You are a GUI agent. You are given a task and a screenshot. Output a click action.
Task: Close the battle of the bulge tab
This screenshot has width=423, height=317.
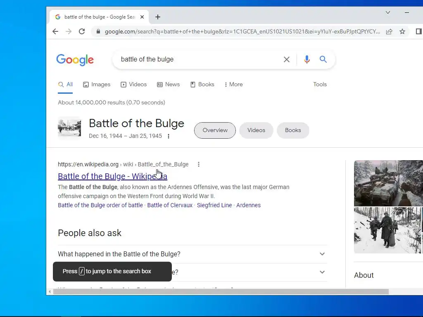point(142,17)
